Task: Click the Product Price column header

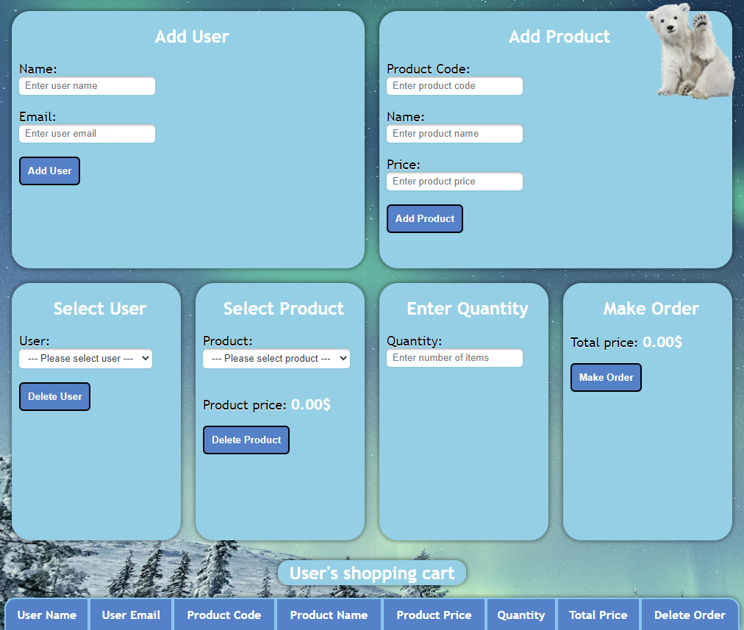Action: [434, 615]
